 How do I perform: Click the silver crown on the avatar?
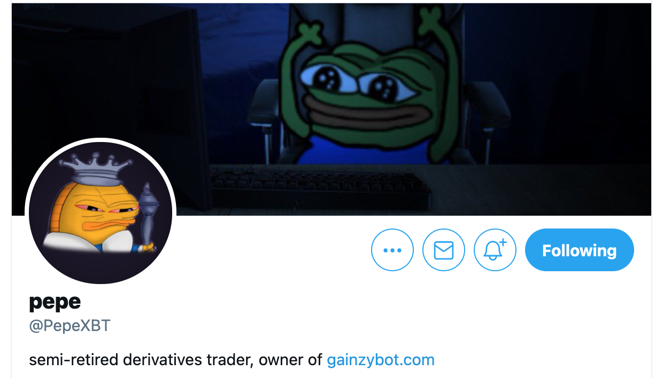click(95, 168)
